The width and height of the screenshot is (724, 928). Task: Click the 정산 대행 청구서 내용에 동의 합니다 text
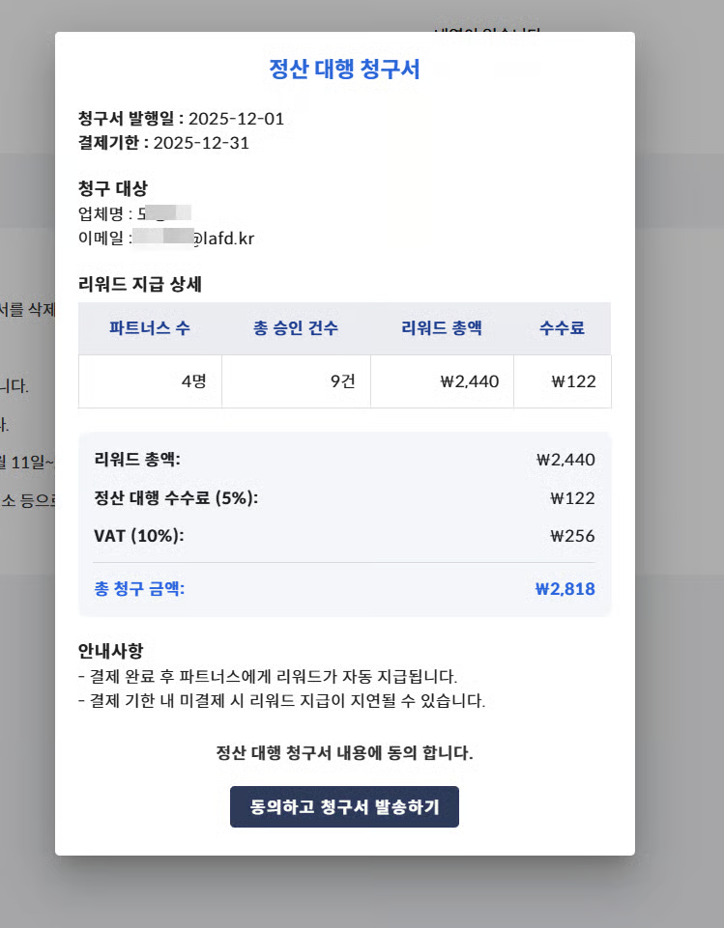[344, 753]
